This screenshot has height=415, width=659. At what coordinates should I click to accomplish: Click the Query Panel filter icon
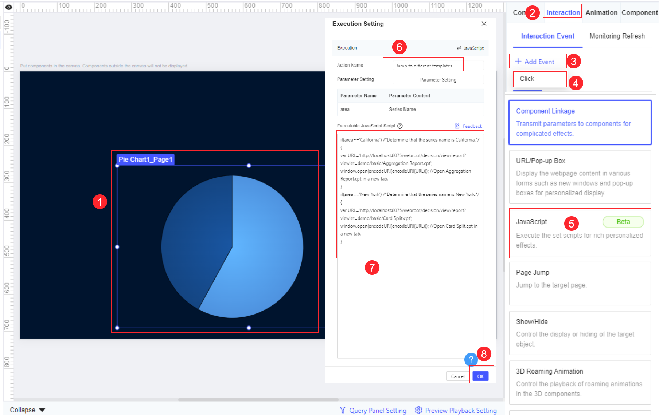pos(342,410)
